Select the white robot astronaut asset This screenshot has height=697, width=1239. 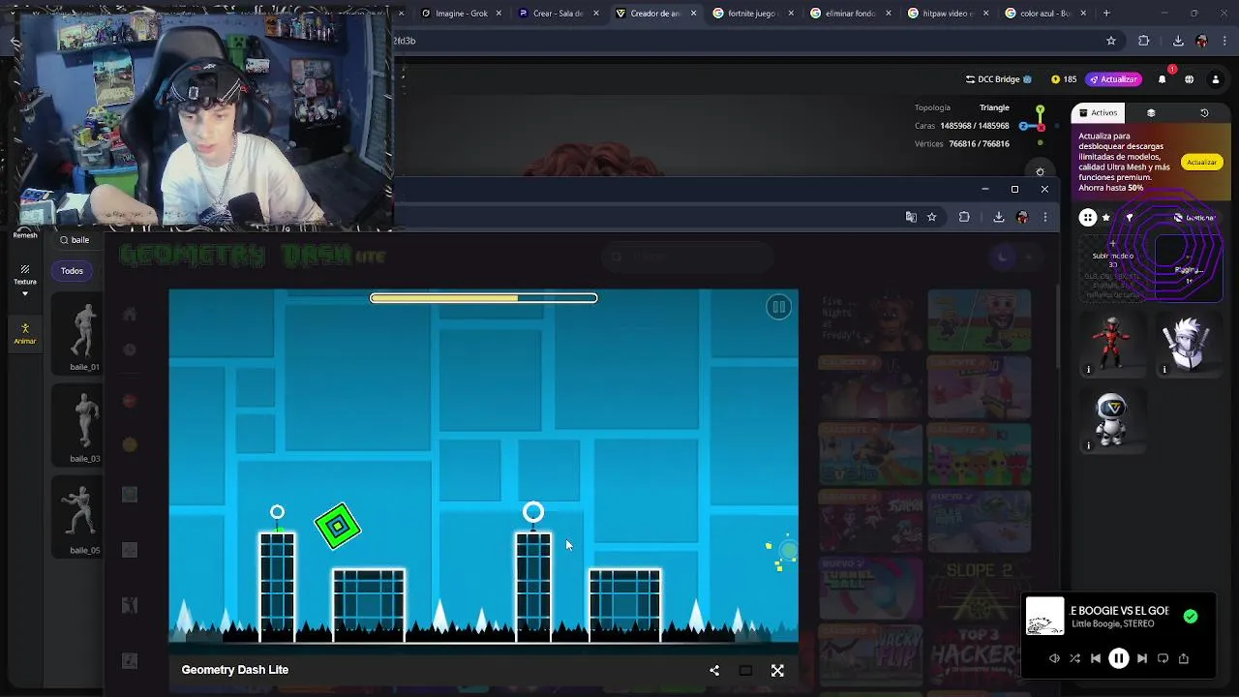1111,420
